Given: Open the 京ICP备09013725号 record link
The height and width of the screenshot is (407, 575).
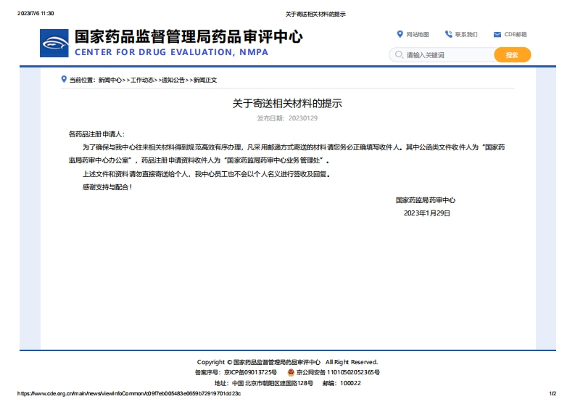Looking at the screenshot, I should (250, 372).
